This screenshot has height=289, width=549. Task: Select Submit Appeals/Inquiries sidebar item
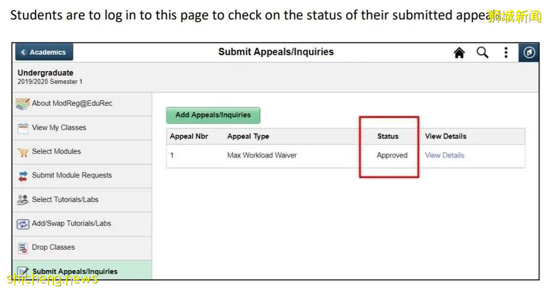click(75, 271)
